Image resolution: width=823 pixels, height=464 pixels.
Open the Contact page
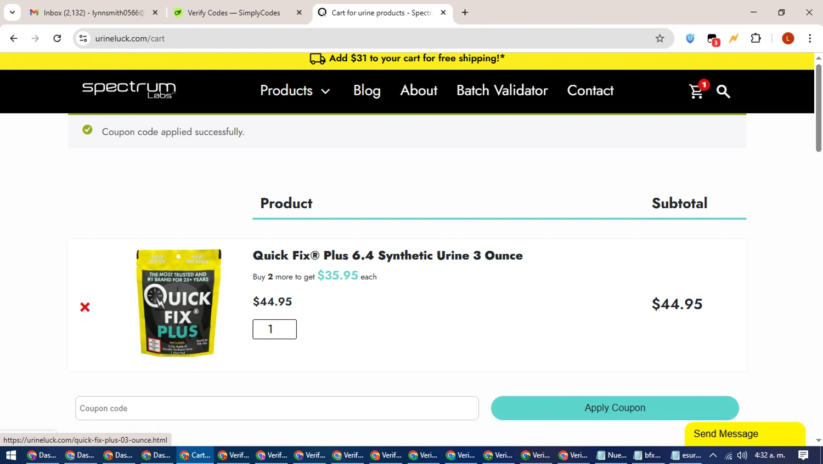(x=590, y=90)
